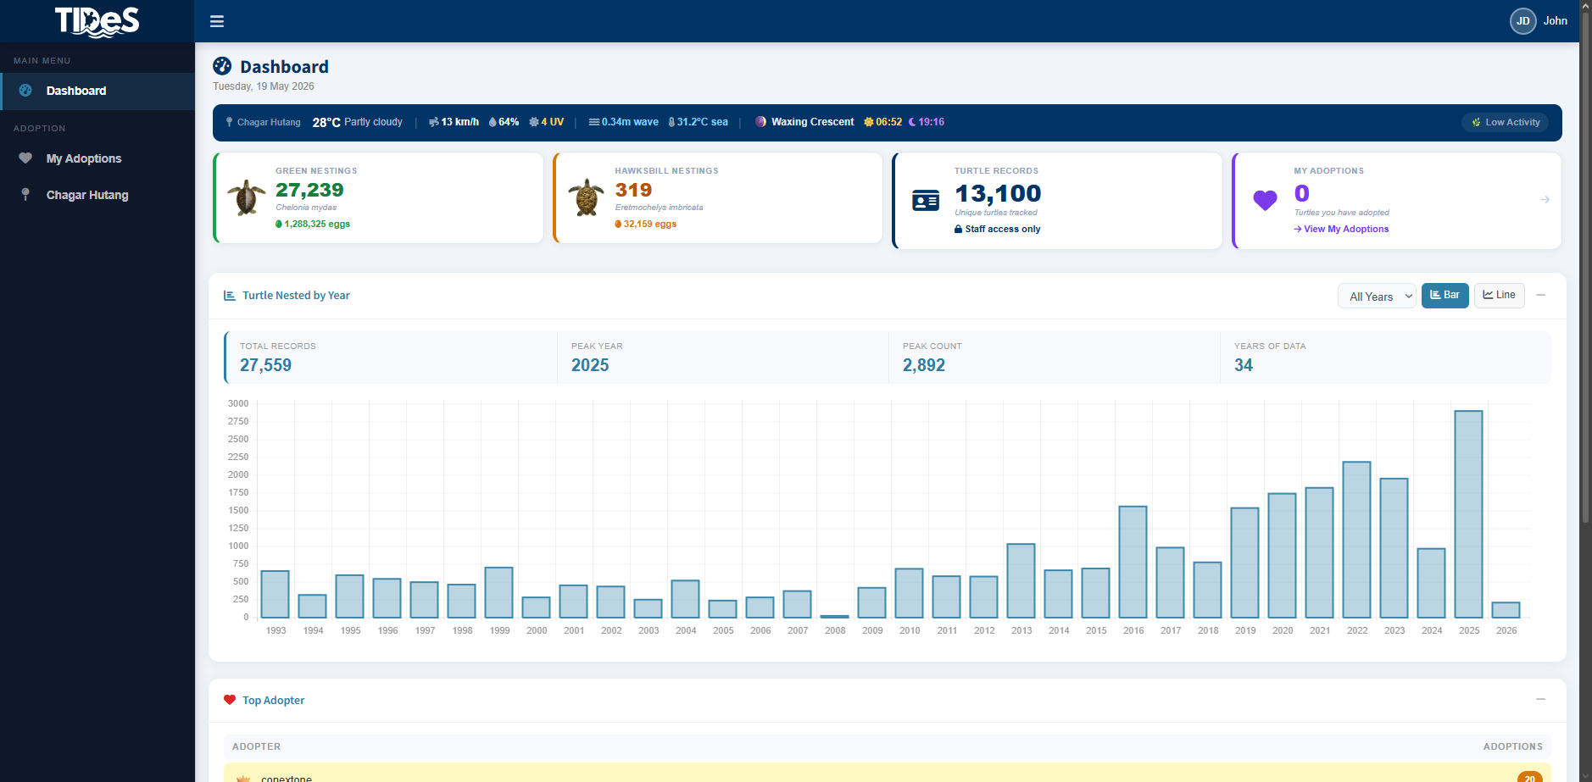This screenshot has width=1592, height=782.
Task: Collapse the Turtle Nested by Year panel
Action: 1541,295
